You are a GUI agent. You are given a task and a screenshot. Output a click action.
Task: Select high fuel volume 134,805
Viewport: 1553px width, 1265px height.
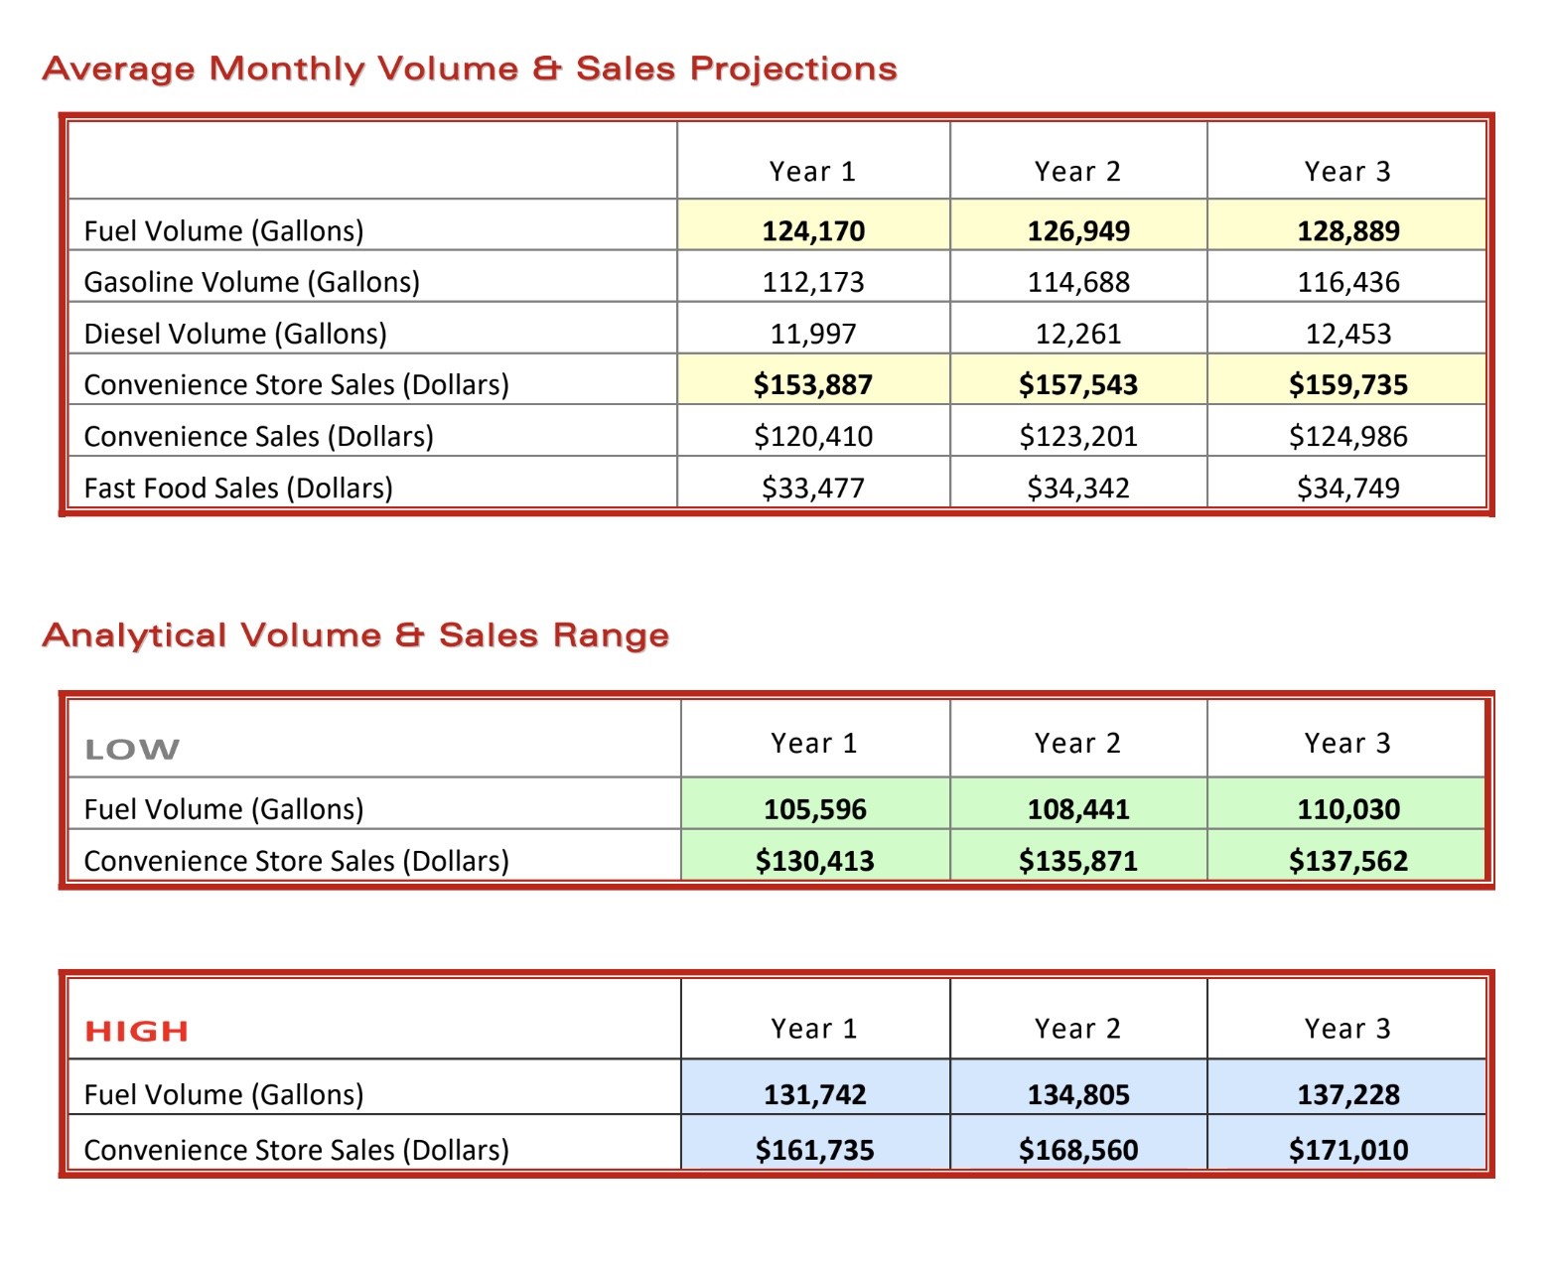click(1078, 1095)
